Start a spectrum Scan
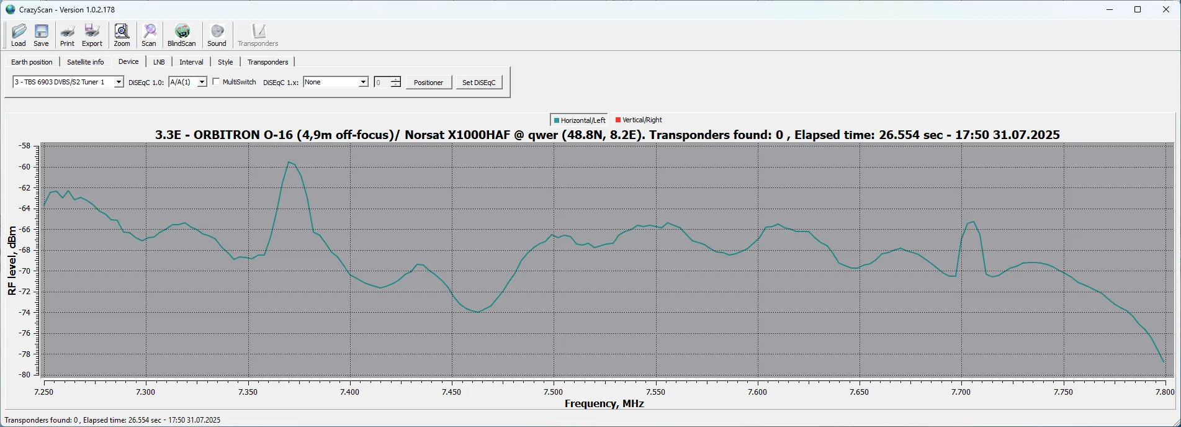Image resolution: width=1181 pixels, height=427 pixels. 149,35
